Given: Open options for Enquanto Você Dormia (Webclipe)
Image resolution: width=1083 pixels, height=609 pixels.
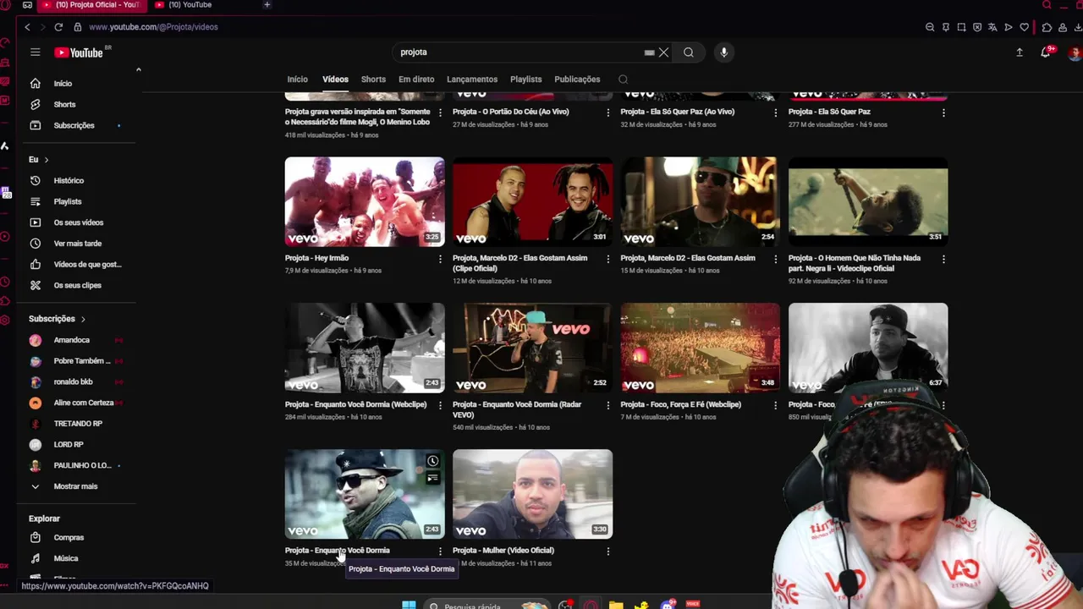Looking at the screenshot, I should (x=440, y=405).
